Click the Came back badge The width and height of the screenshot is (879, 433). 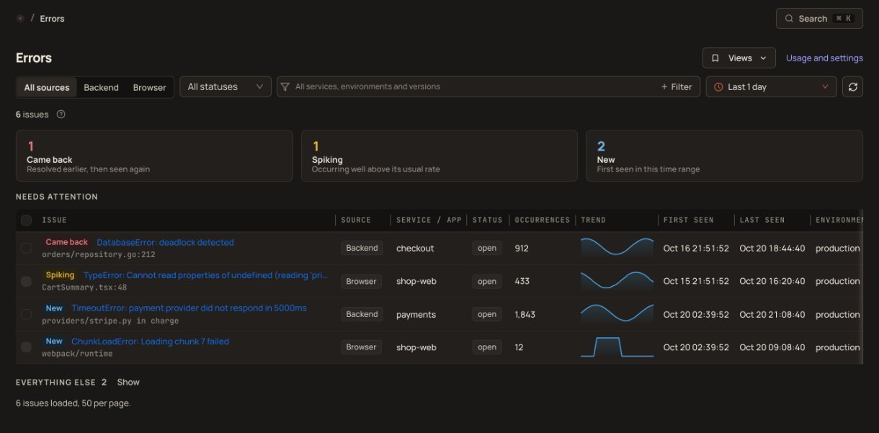pyautogui.click(x=66, y=242)
